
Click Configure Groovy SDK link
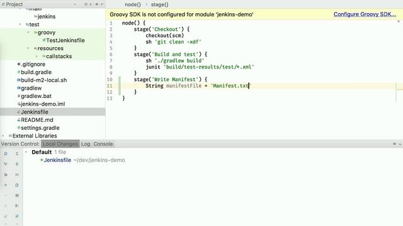[x=365, y=14]
